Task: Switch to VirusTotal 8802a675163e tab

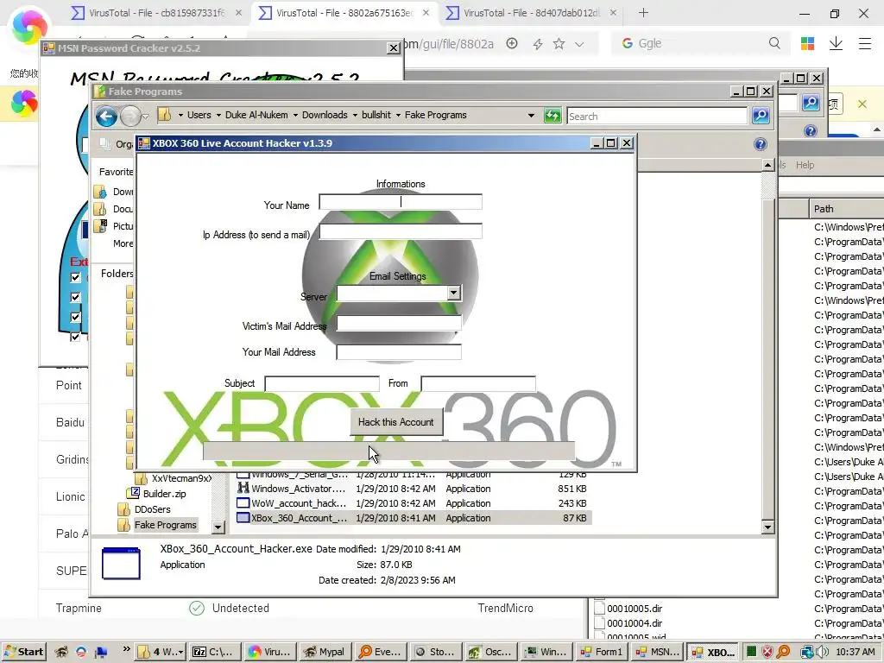Action: tap(344, 12)
